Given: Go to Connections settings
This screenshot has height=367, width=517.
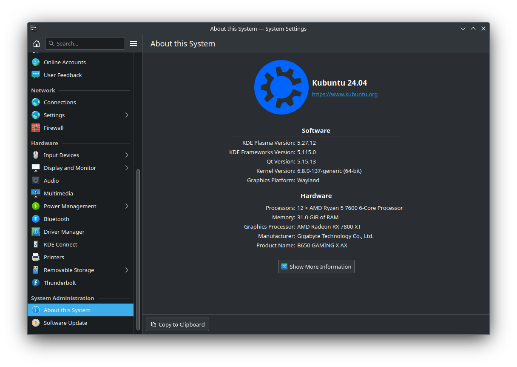Looking at the screenshot, I should pyautogui.click(x=80, y=102).
